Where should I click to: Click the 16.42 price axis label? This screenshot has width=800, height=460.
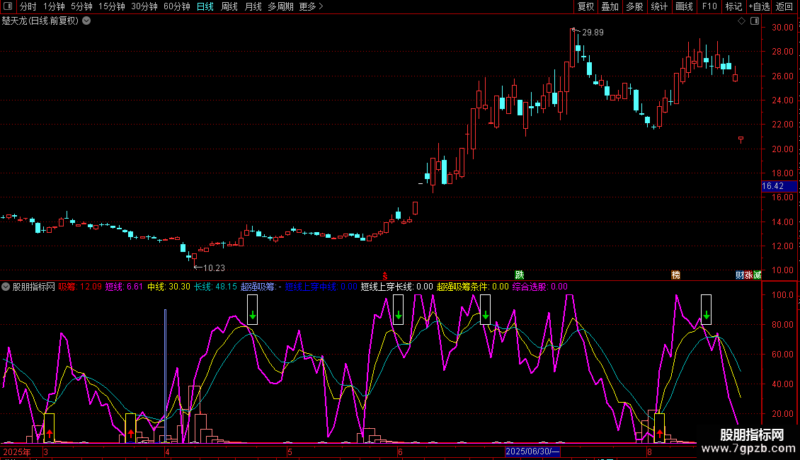click(779, 186)
